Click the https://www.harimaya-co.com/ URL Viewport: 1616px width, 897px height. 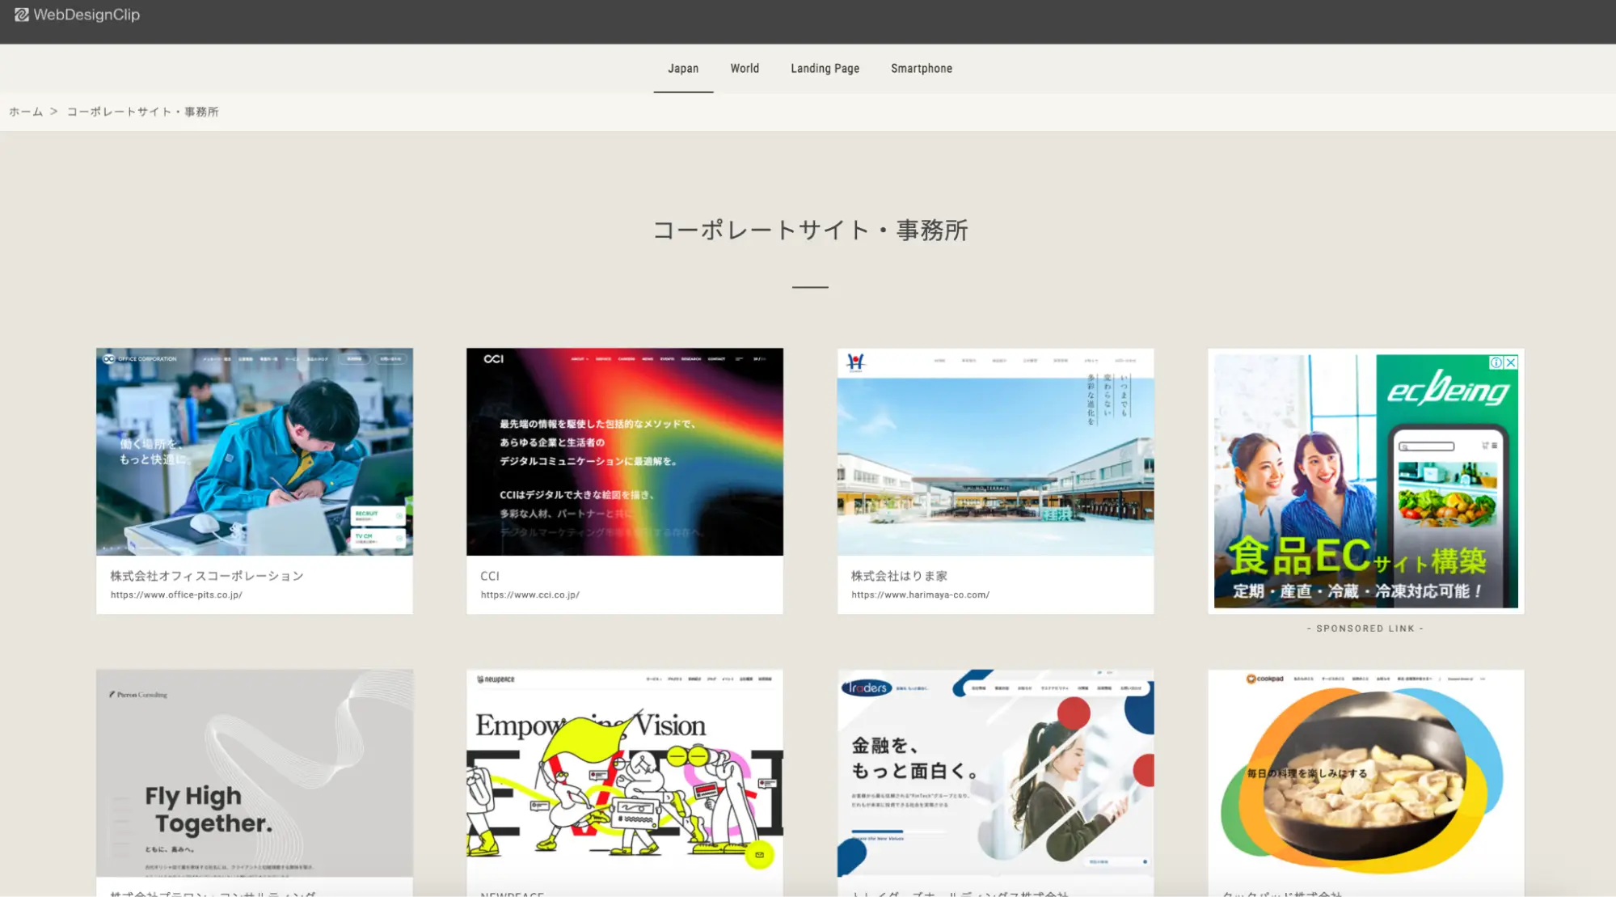click(920, 594)
